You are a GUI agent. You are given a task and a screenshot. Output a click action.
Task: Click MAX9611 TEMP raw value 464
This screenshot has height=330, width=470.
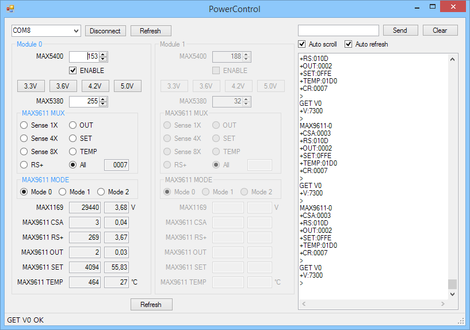tap(85, 282)
